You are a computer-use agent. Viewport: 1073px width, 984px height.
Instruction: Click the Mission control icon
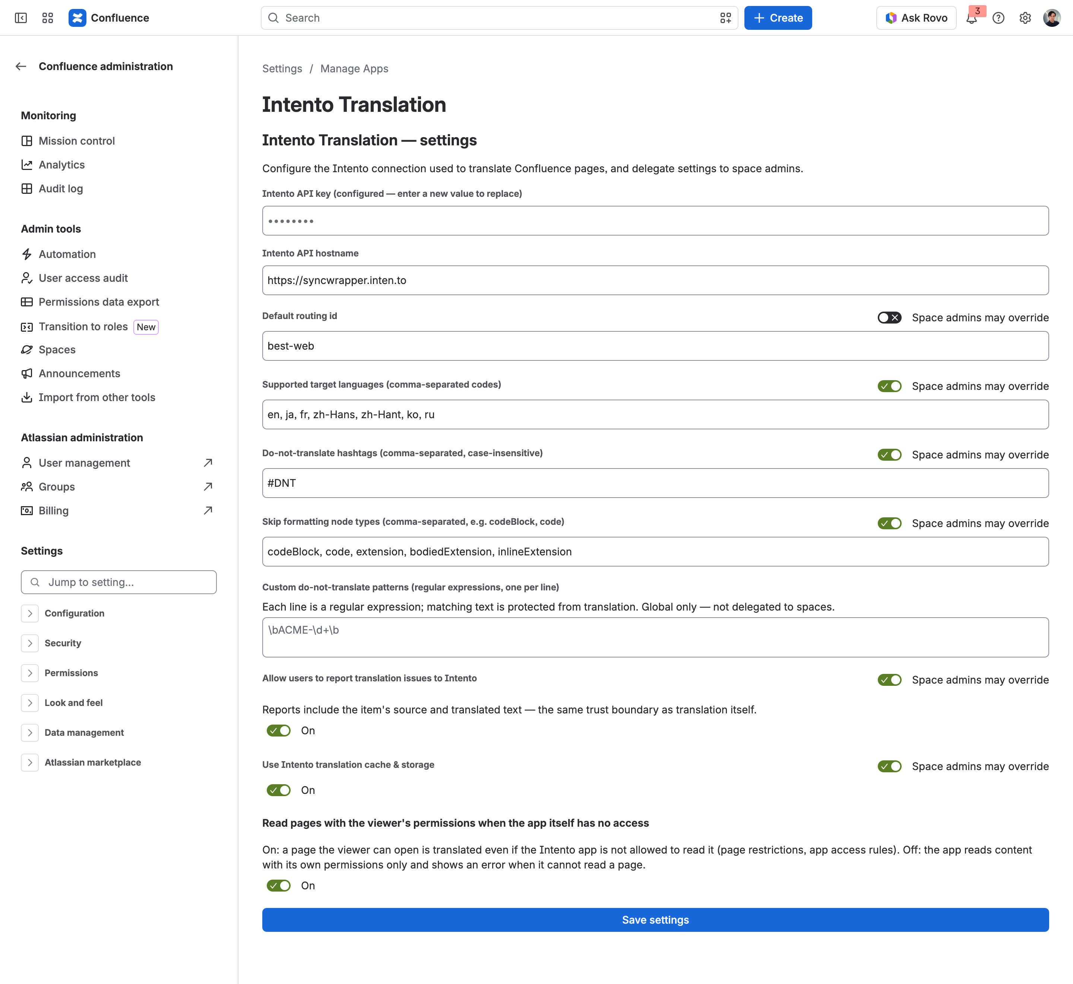26,141
